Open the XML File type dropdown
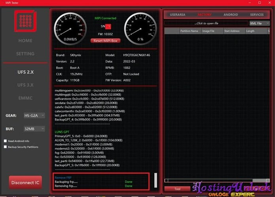Image resolution: width=275 pixels, height=197 pixels. (260, 23)
